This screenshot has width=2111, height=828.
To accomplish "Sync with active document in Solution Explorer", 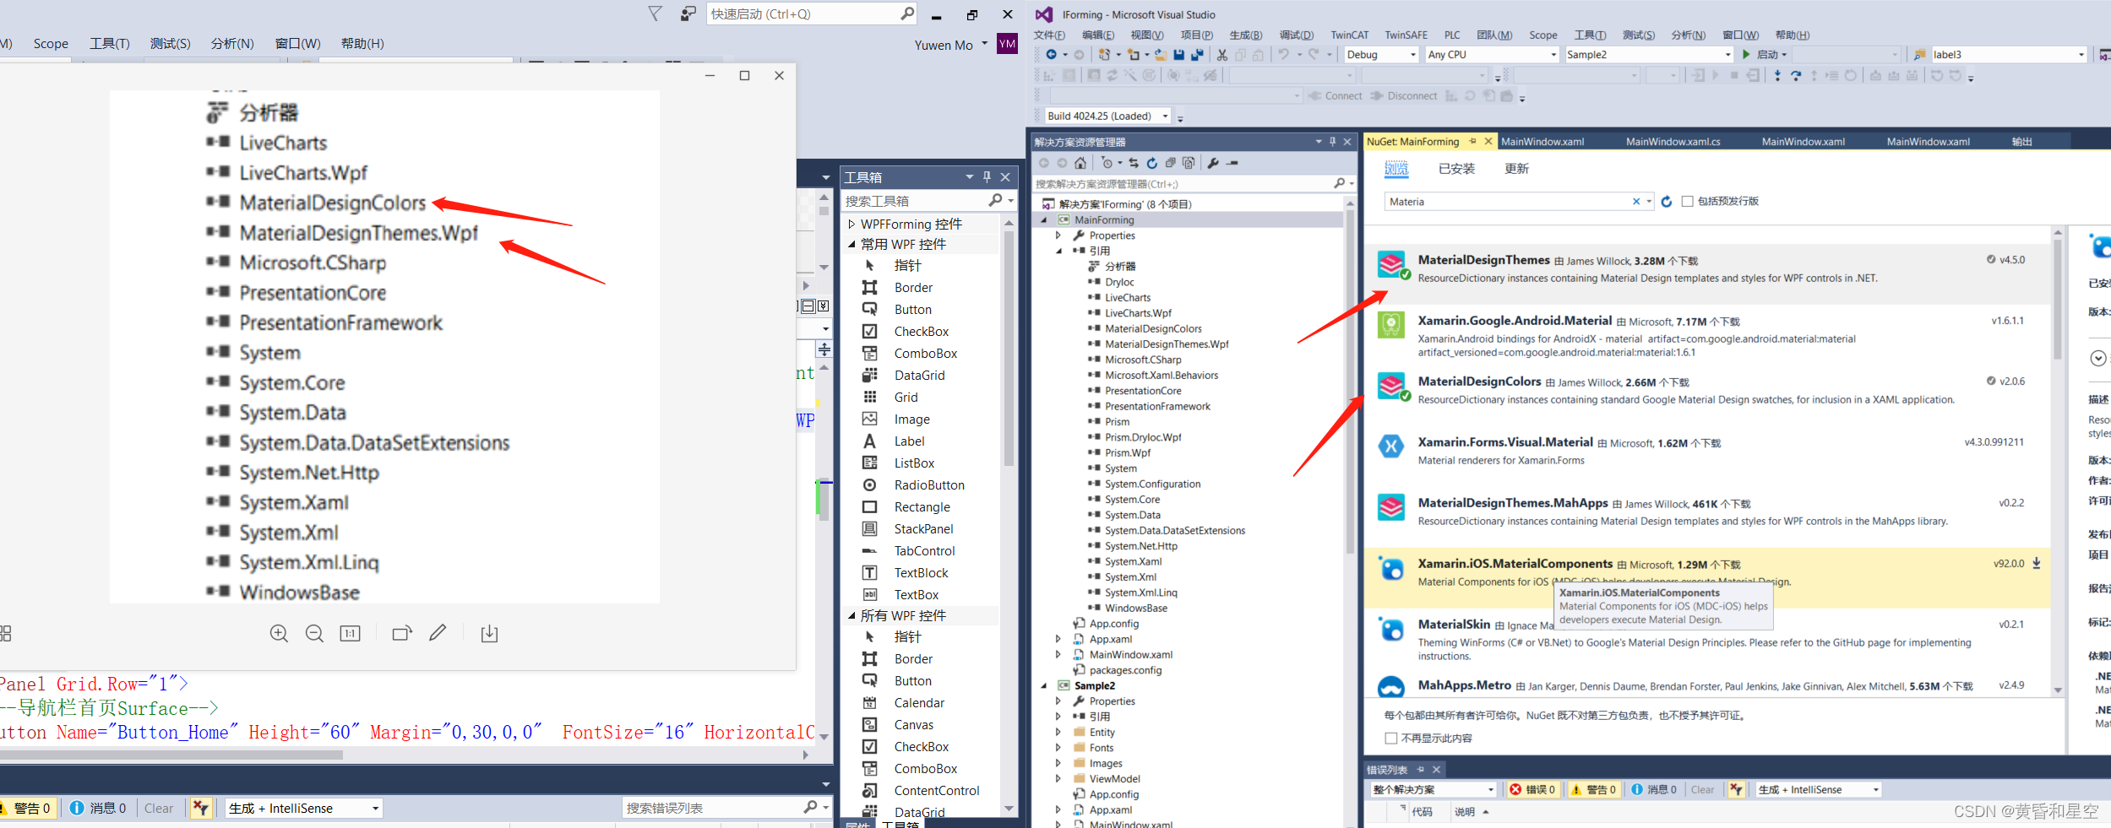I will (1134, 163).
